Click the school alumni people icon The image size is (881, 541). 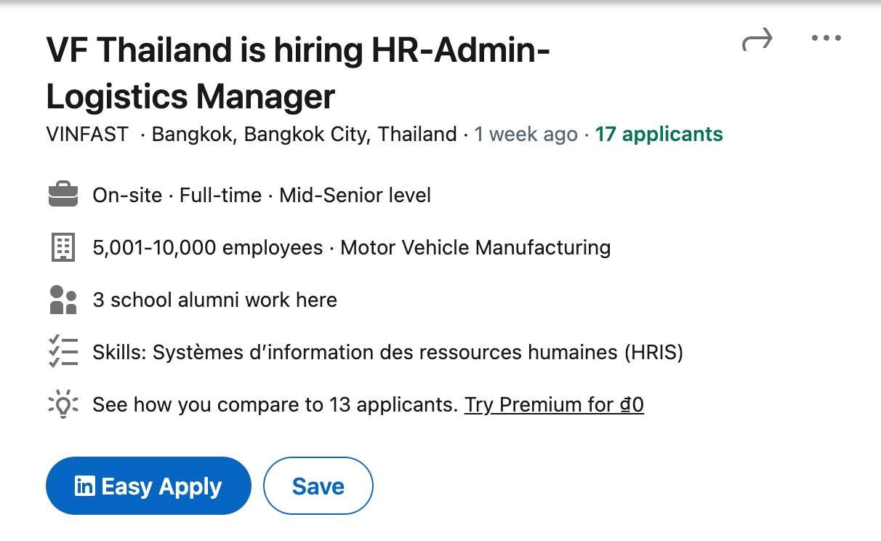tap(63, 300)
